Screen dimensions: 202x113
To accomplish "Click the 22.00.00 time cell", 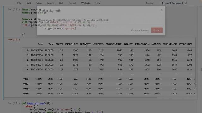I will click(x=49, y=69).
